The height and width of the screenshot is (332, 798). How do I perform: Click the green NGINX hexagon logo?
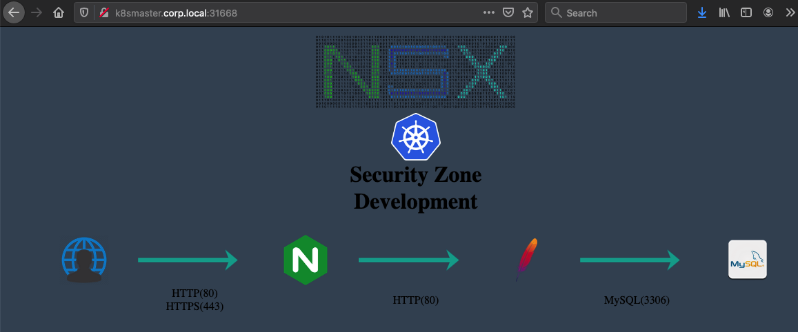point(305,260)
